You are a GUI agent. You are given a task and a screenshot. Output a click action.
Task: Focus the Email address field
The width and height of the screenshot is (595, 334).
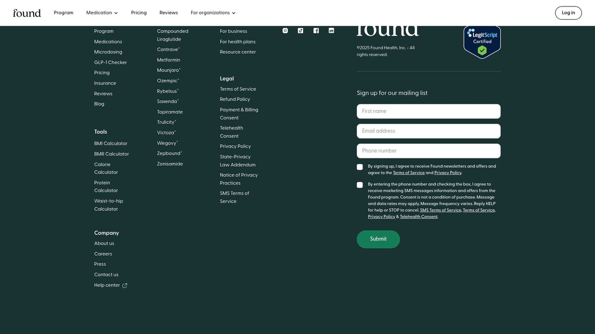pyautogui.click(x=428, y=131)
